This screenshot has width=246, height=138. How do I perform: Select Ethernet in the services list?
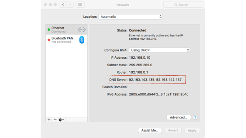click(x=66, y=30)
